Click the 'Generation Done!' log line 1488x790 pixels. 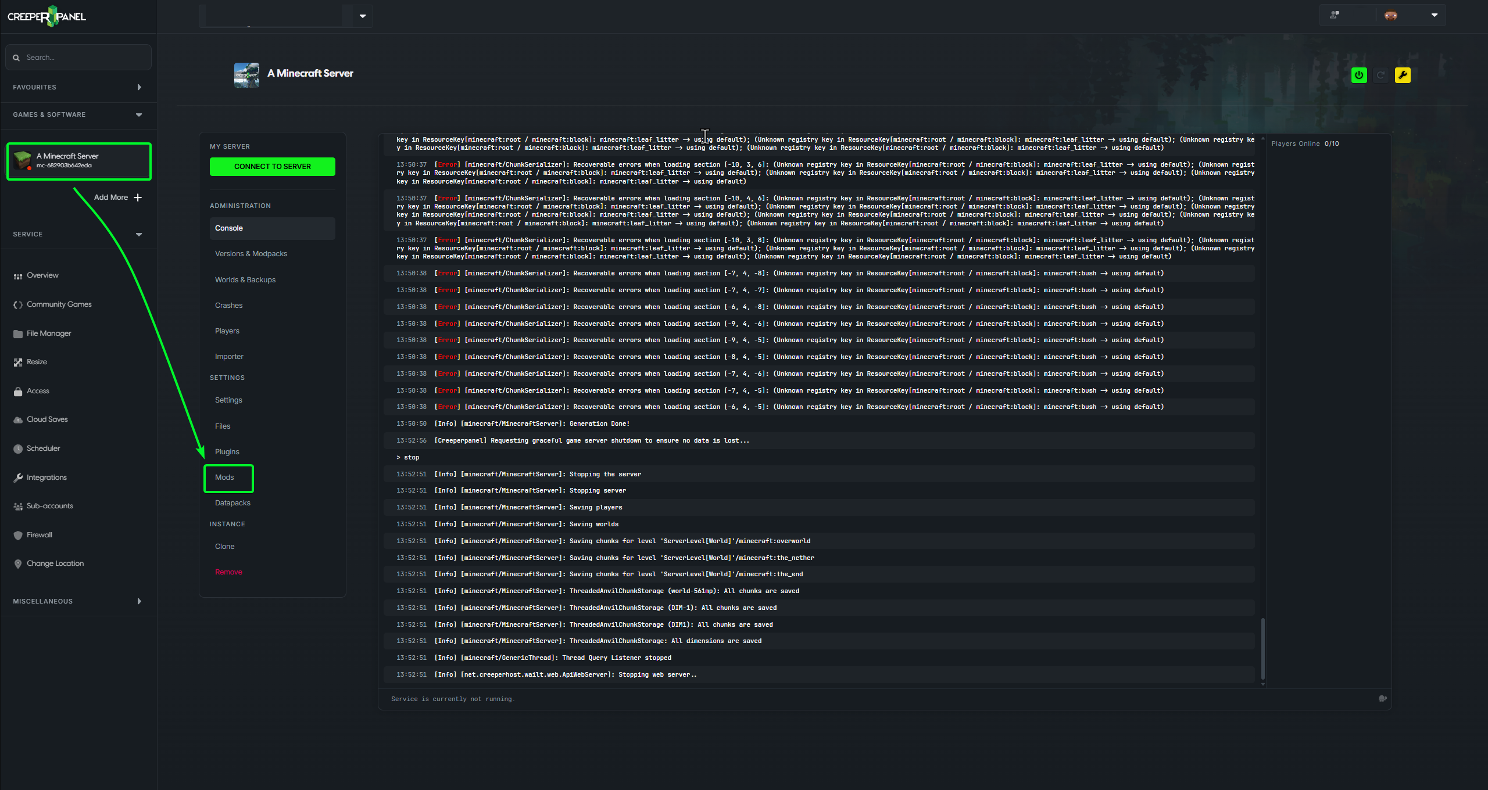[x=819, y=424]
